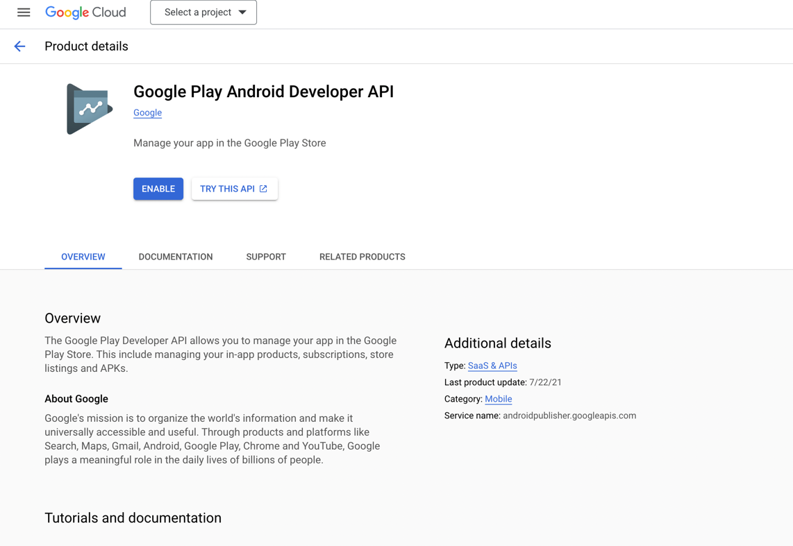The width and height of the screenshot is (793, 546).
Task: Click the About Google subheading
Action: [x=76, y=399]
